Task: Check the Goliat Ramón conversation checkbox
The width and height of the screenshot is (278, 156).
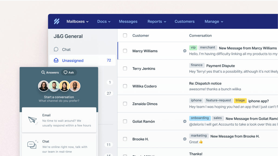Action: point(125,122)
